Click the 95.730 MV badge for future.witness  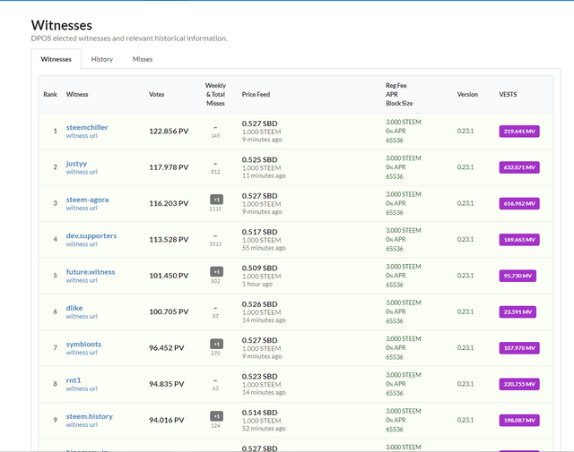pyautogui.click(x=517, y=276)
